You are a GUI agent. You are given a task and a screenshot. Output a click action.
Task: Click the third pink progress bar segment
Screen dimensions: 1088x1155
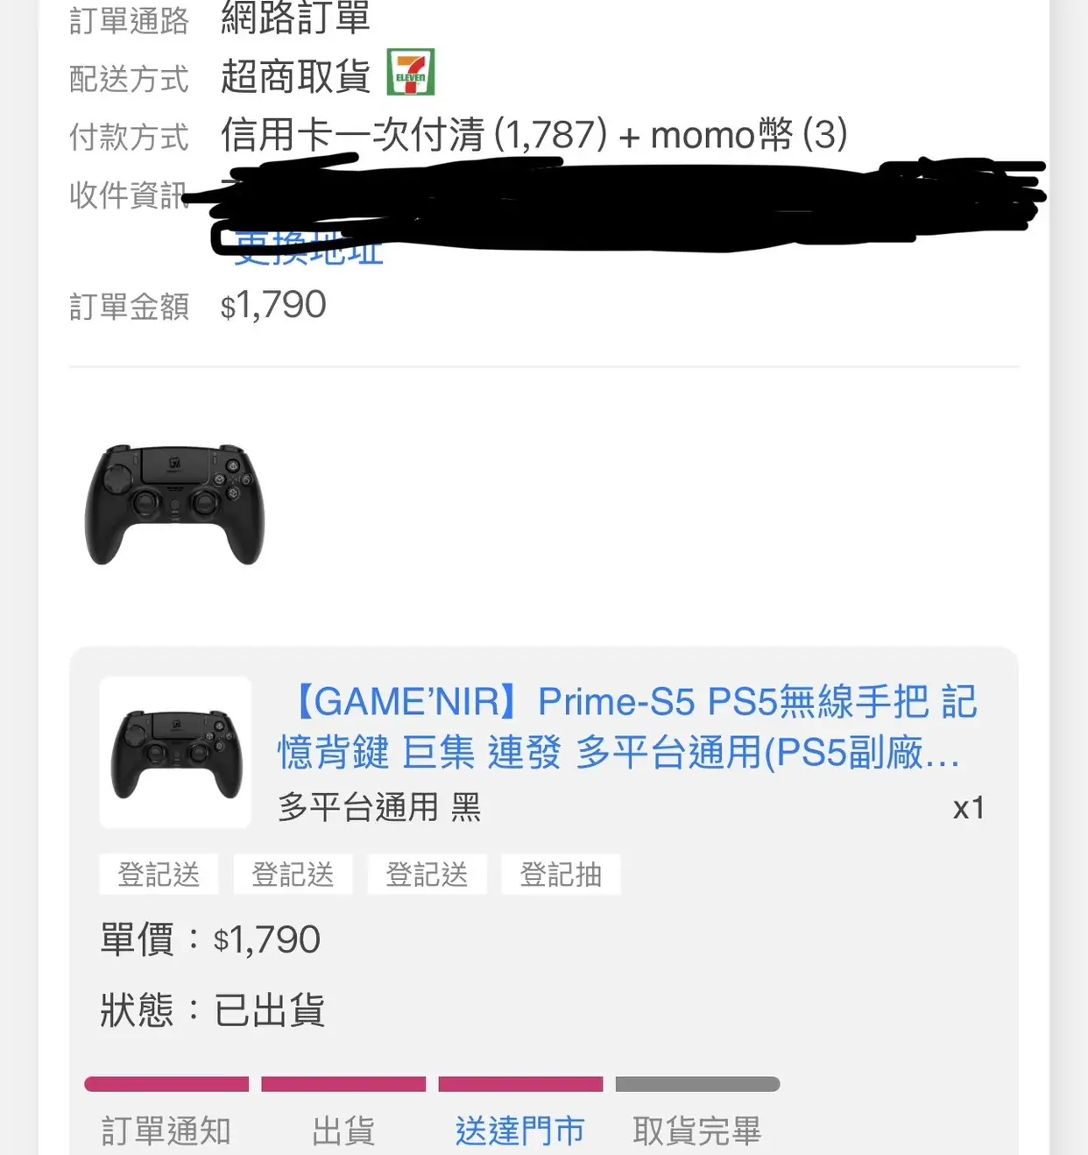pos(520,1084)
